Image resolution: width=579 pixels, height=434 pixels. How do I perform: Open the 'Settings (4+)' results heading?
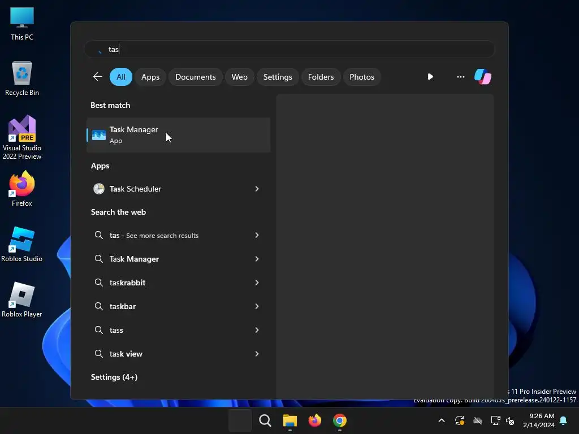[x=114, y=377]
